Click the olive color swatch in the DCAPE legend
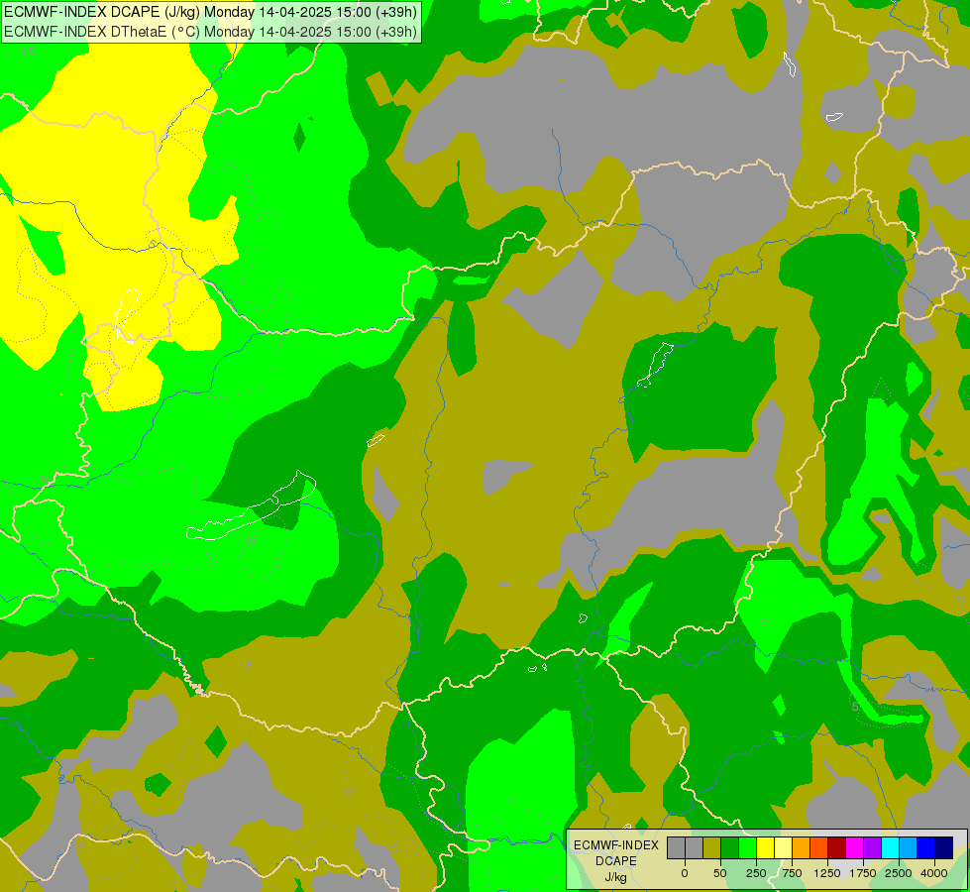Viewport: 970px width, 892px height. 712,847
